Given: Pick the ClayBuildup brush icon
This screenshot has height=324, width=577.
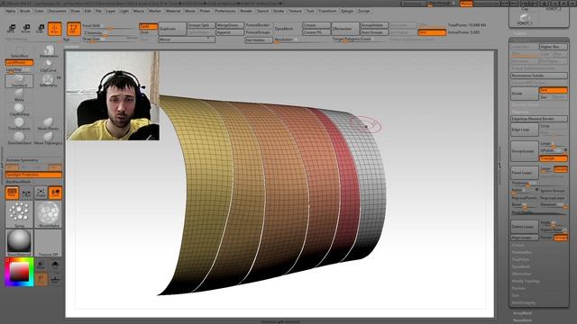Looking at the screenshot, I should coord(19,110).
